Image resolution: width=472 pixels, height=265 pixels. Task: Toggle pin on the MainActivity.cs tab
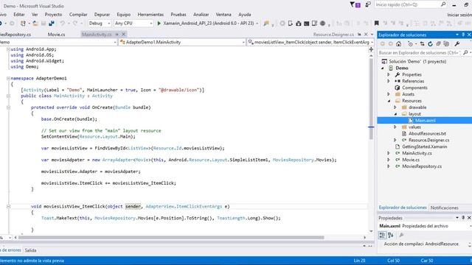click(117, 35)
